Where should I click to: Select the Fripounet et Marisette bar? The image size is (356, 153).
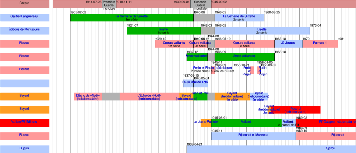(254, 136)
